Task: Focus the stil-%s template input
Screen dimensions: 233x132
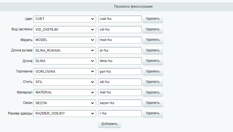Action: (120, 82)
